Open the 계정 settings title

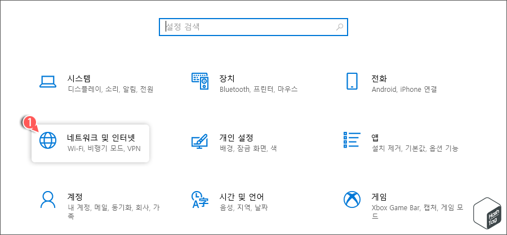pyautogui.click(x=75, y=197)
